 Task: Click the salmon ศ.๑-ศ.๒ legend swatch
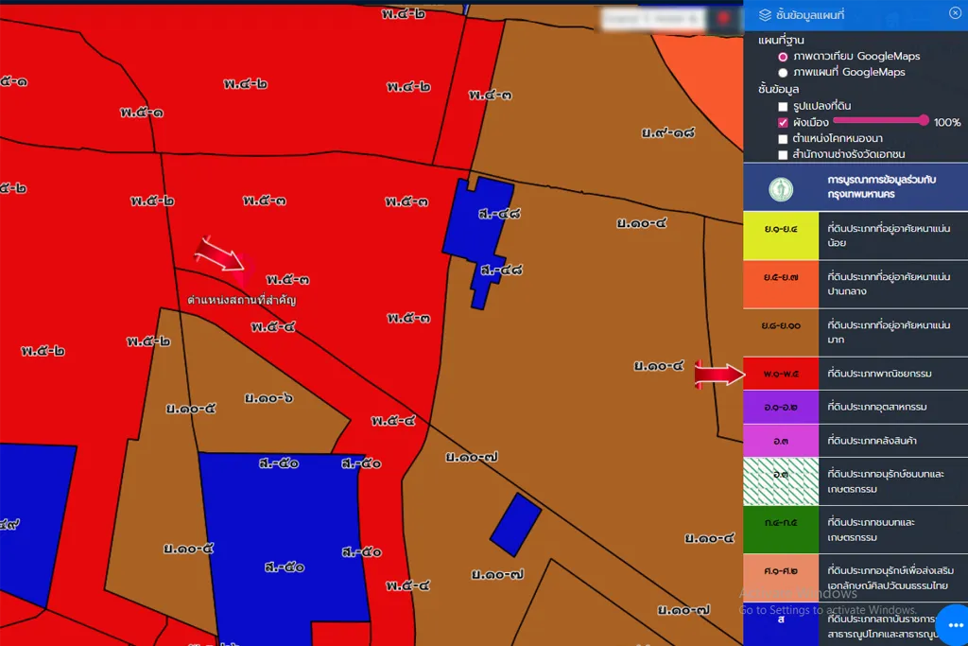(781, 578)
